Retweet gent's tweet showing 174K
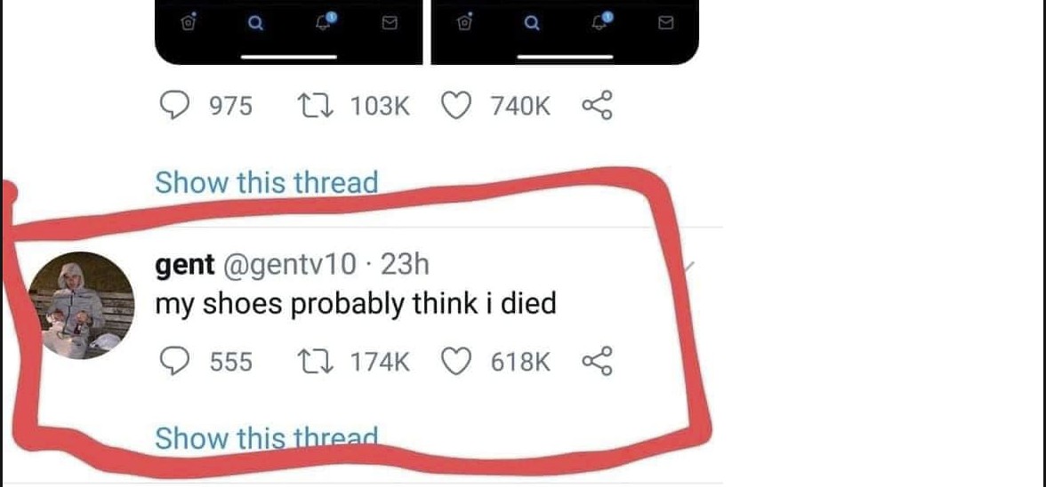1046x487 pixels. (x=310, y=362)
